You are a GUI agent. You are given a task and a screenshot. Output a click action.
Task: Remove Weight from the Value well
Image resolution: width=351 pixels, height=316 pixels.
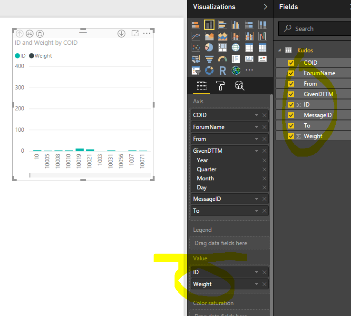pos(264,284)
